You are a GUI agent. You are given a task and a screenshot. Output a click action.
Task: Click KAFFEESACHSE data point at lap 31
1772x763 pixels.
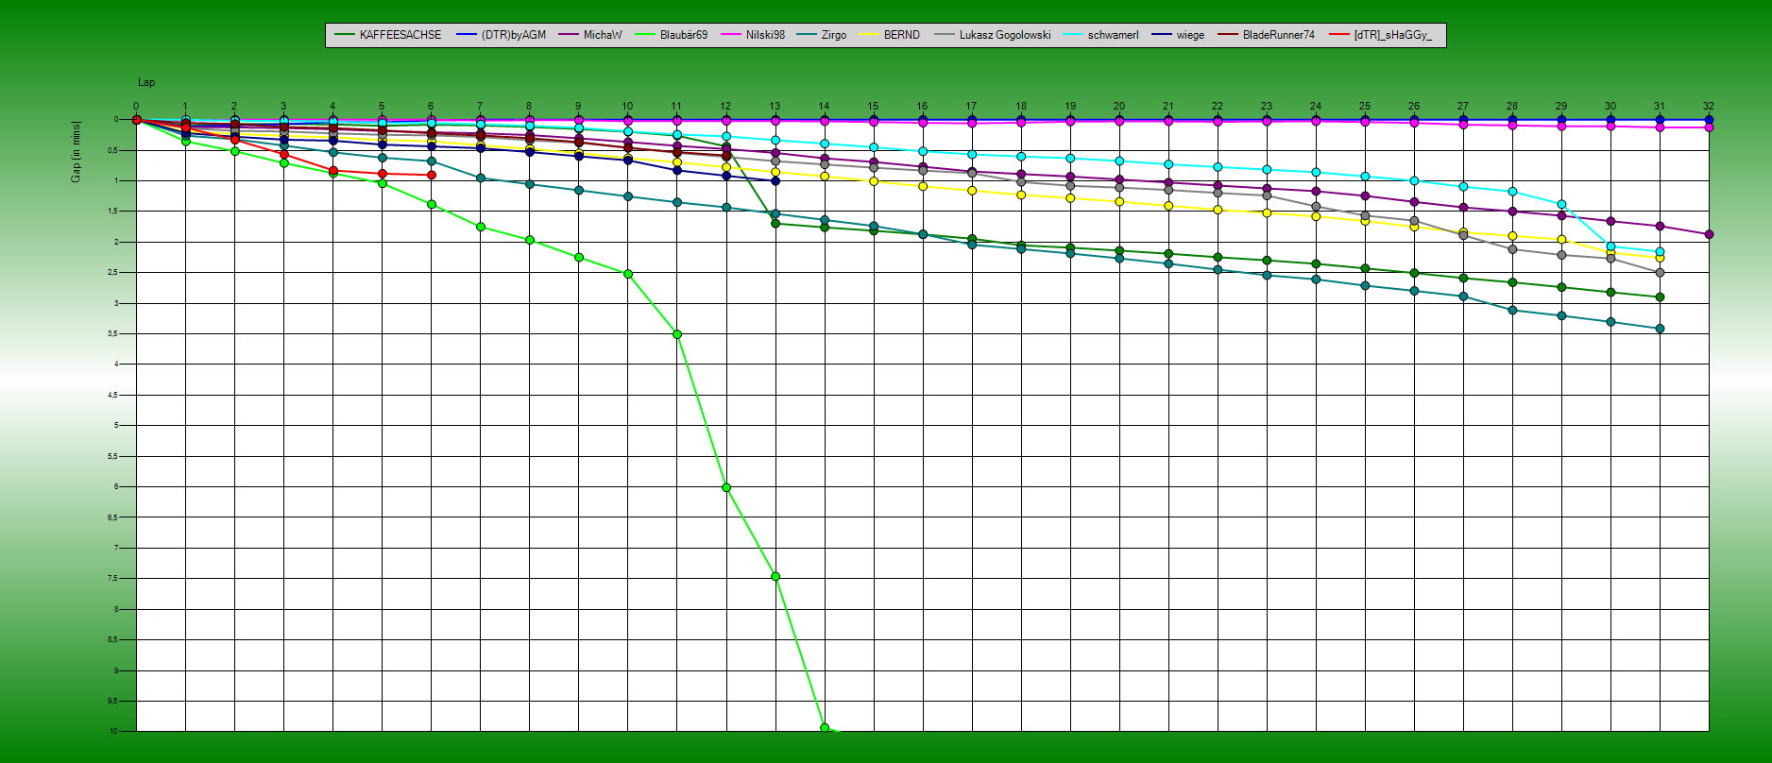tap(1660, 297)
